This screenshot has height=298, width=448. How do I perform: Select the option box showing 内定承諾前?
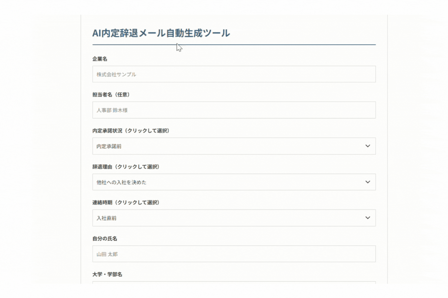[233, 146]
